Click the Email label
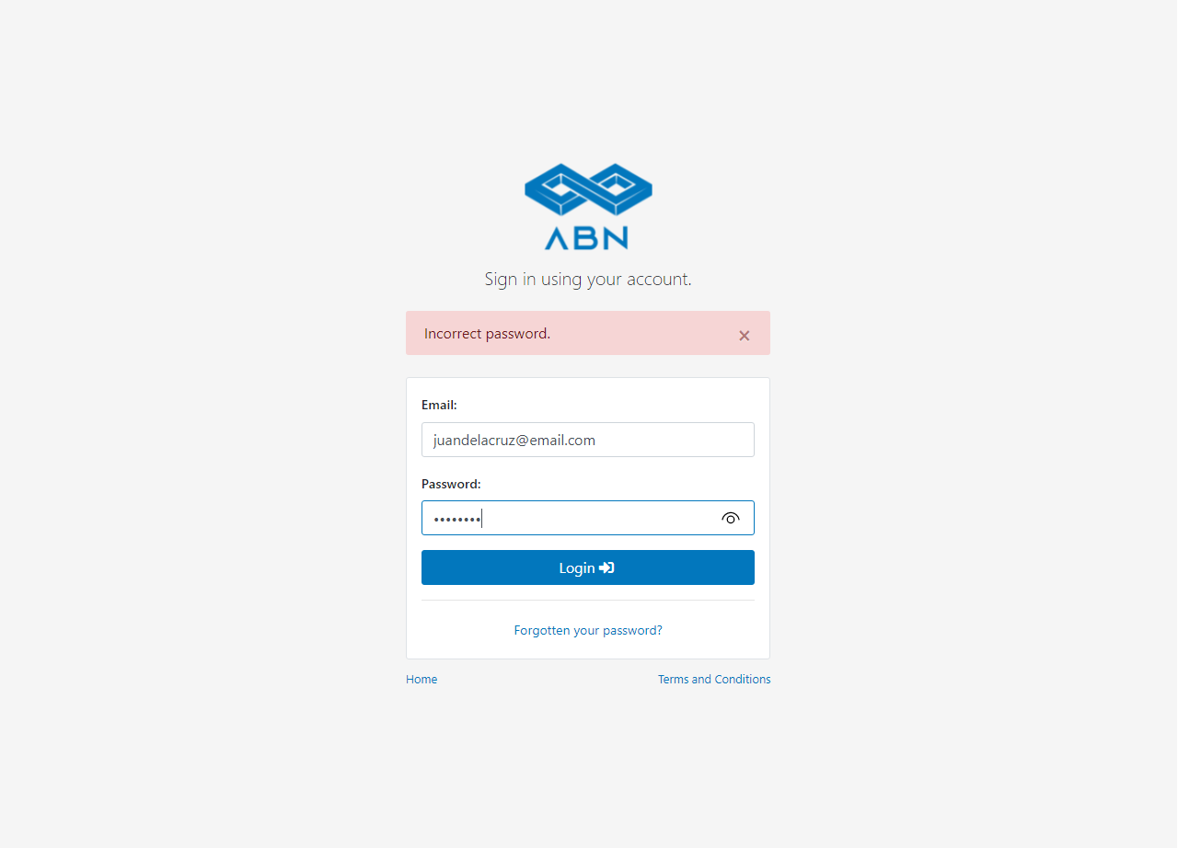This screenshot has width=1178, height=848. coord(439,405)
